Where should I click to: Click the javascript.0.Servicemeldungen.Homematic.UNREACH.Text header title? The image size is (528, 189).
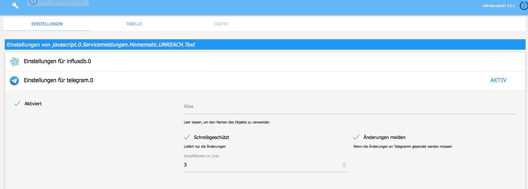124,45
